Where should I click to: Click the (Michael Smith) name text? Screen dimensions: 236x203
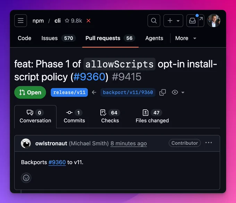tap(89, 143)
